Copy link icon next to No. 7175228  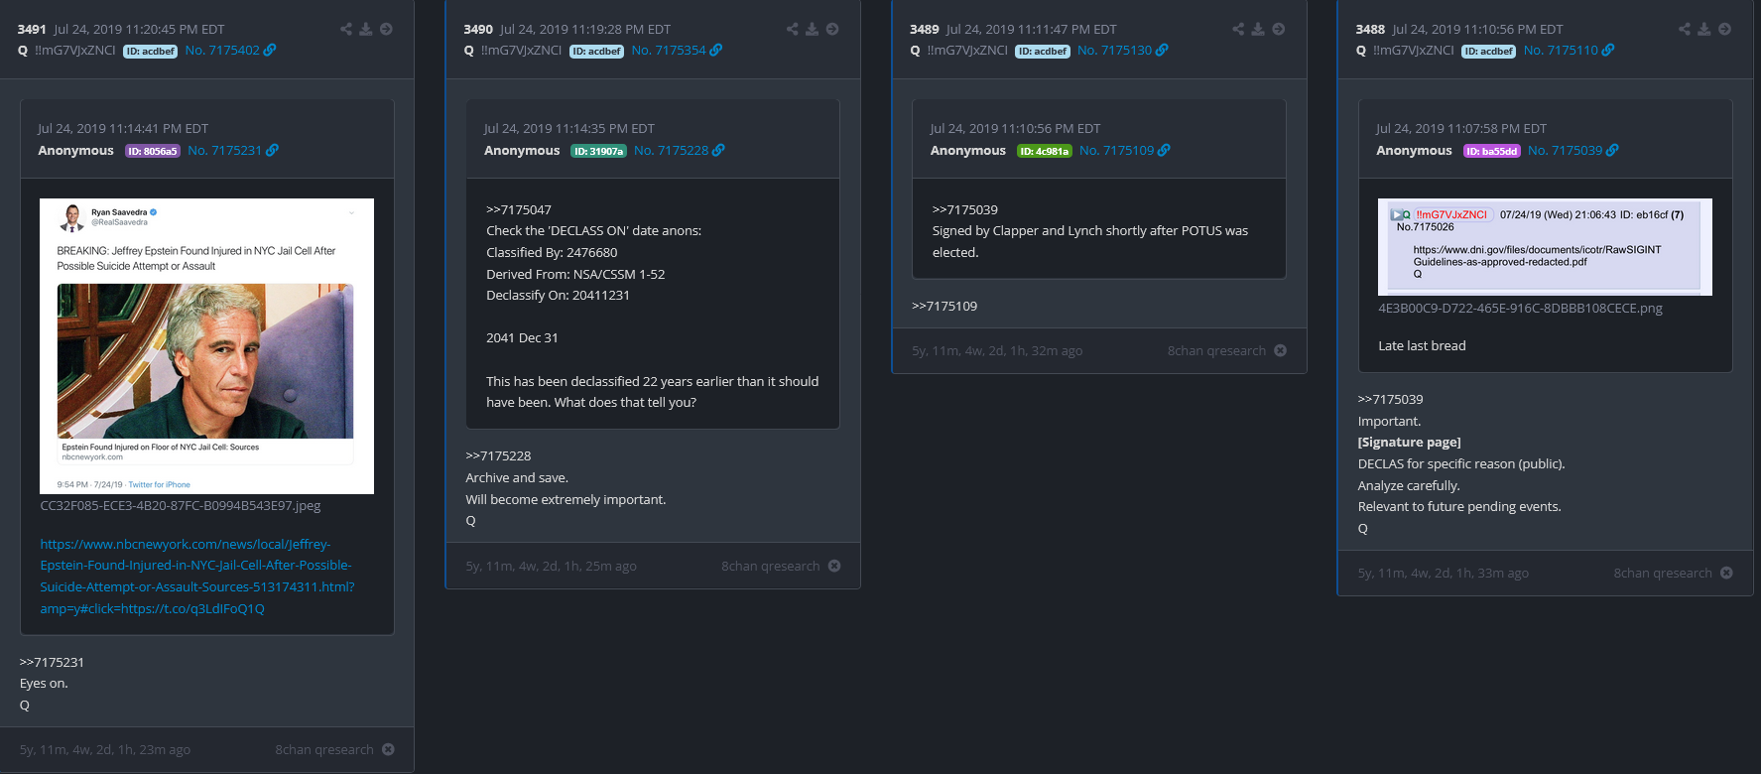(x=718, y=150)
